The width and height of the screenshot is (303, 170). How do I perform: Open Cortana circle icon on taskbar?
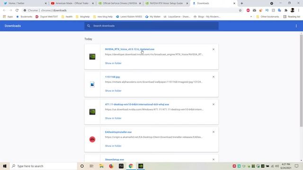point(82,166)
